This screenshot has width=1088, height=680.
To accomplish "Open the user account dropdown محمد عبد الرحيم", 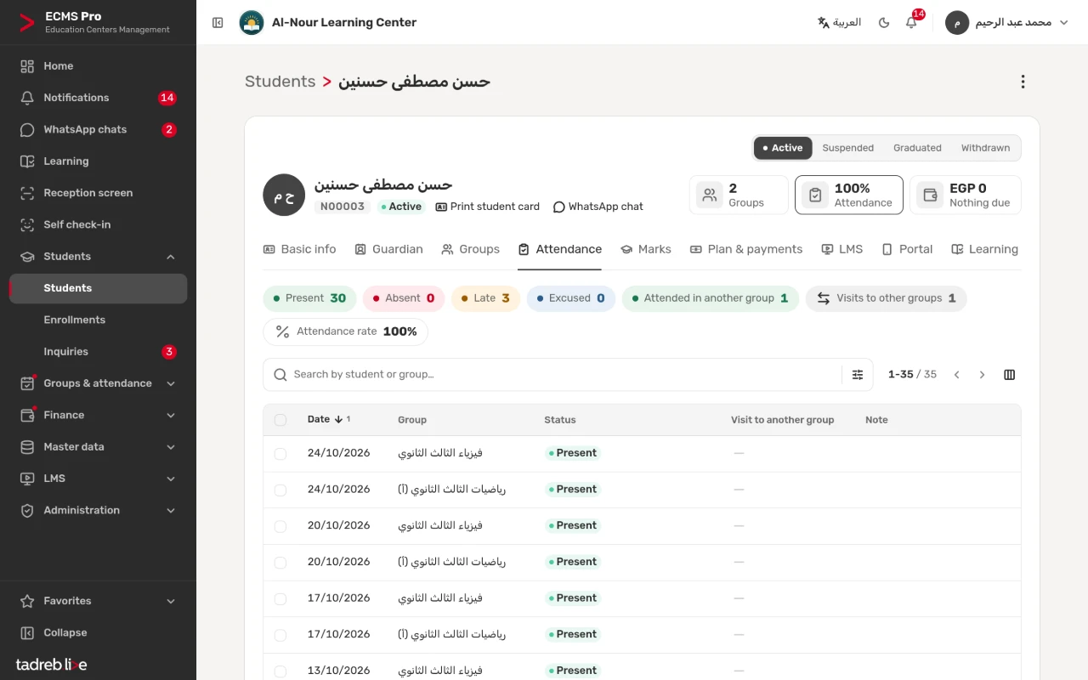I will [x=1007, y=23].
